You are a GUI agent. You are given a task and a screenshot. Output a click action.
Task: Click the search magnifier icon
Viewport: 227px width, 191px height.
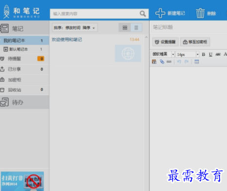pyautogui.click(x=143, y=14)
